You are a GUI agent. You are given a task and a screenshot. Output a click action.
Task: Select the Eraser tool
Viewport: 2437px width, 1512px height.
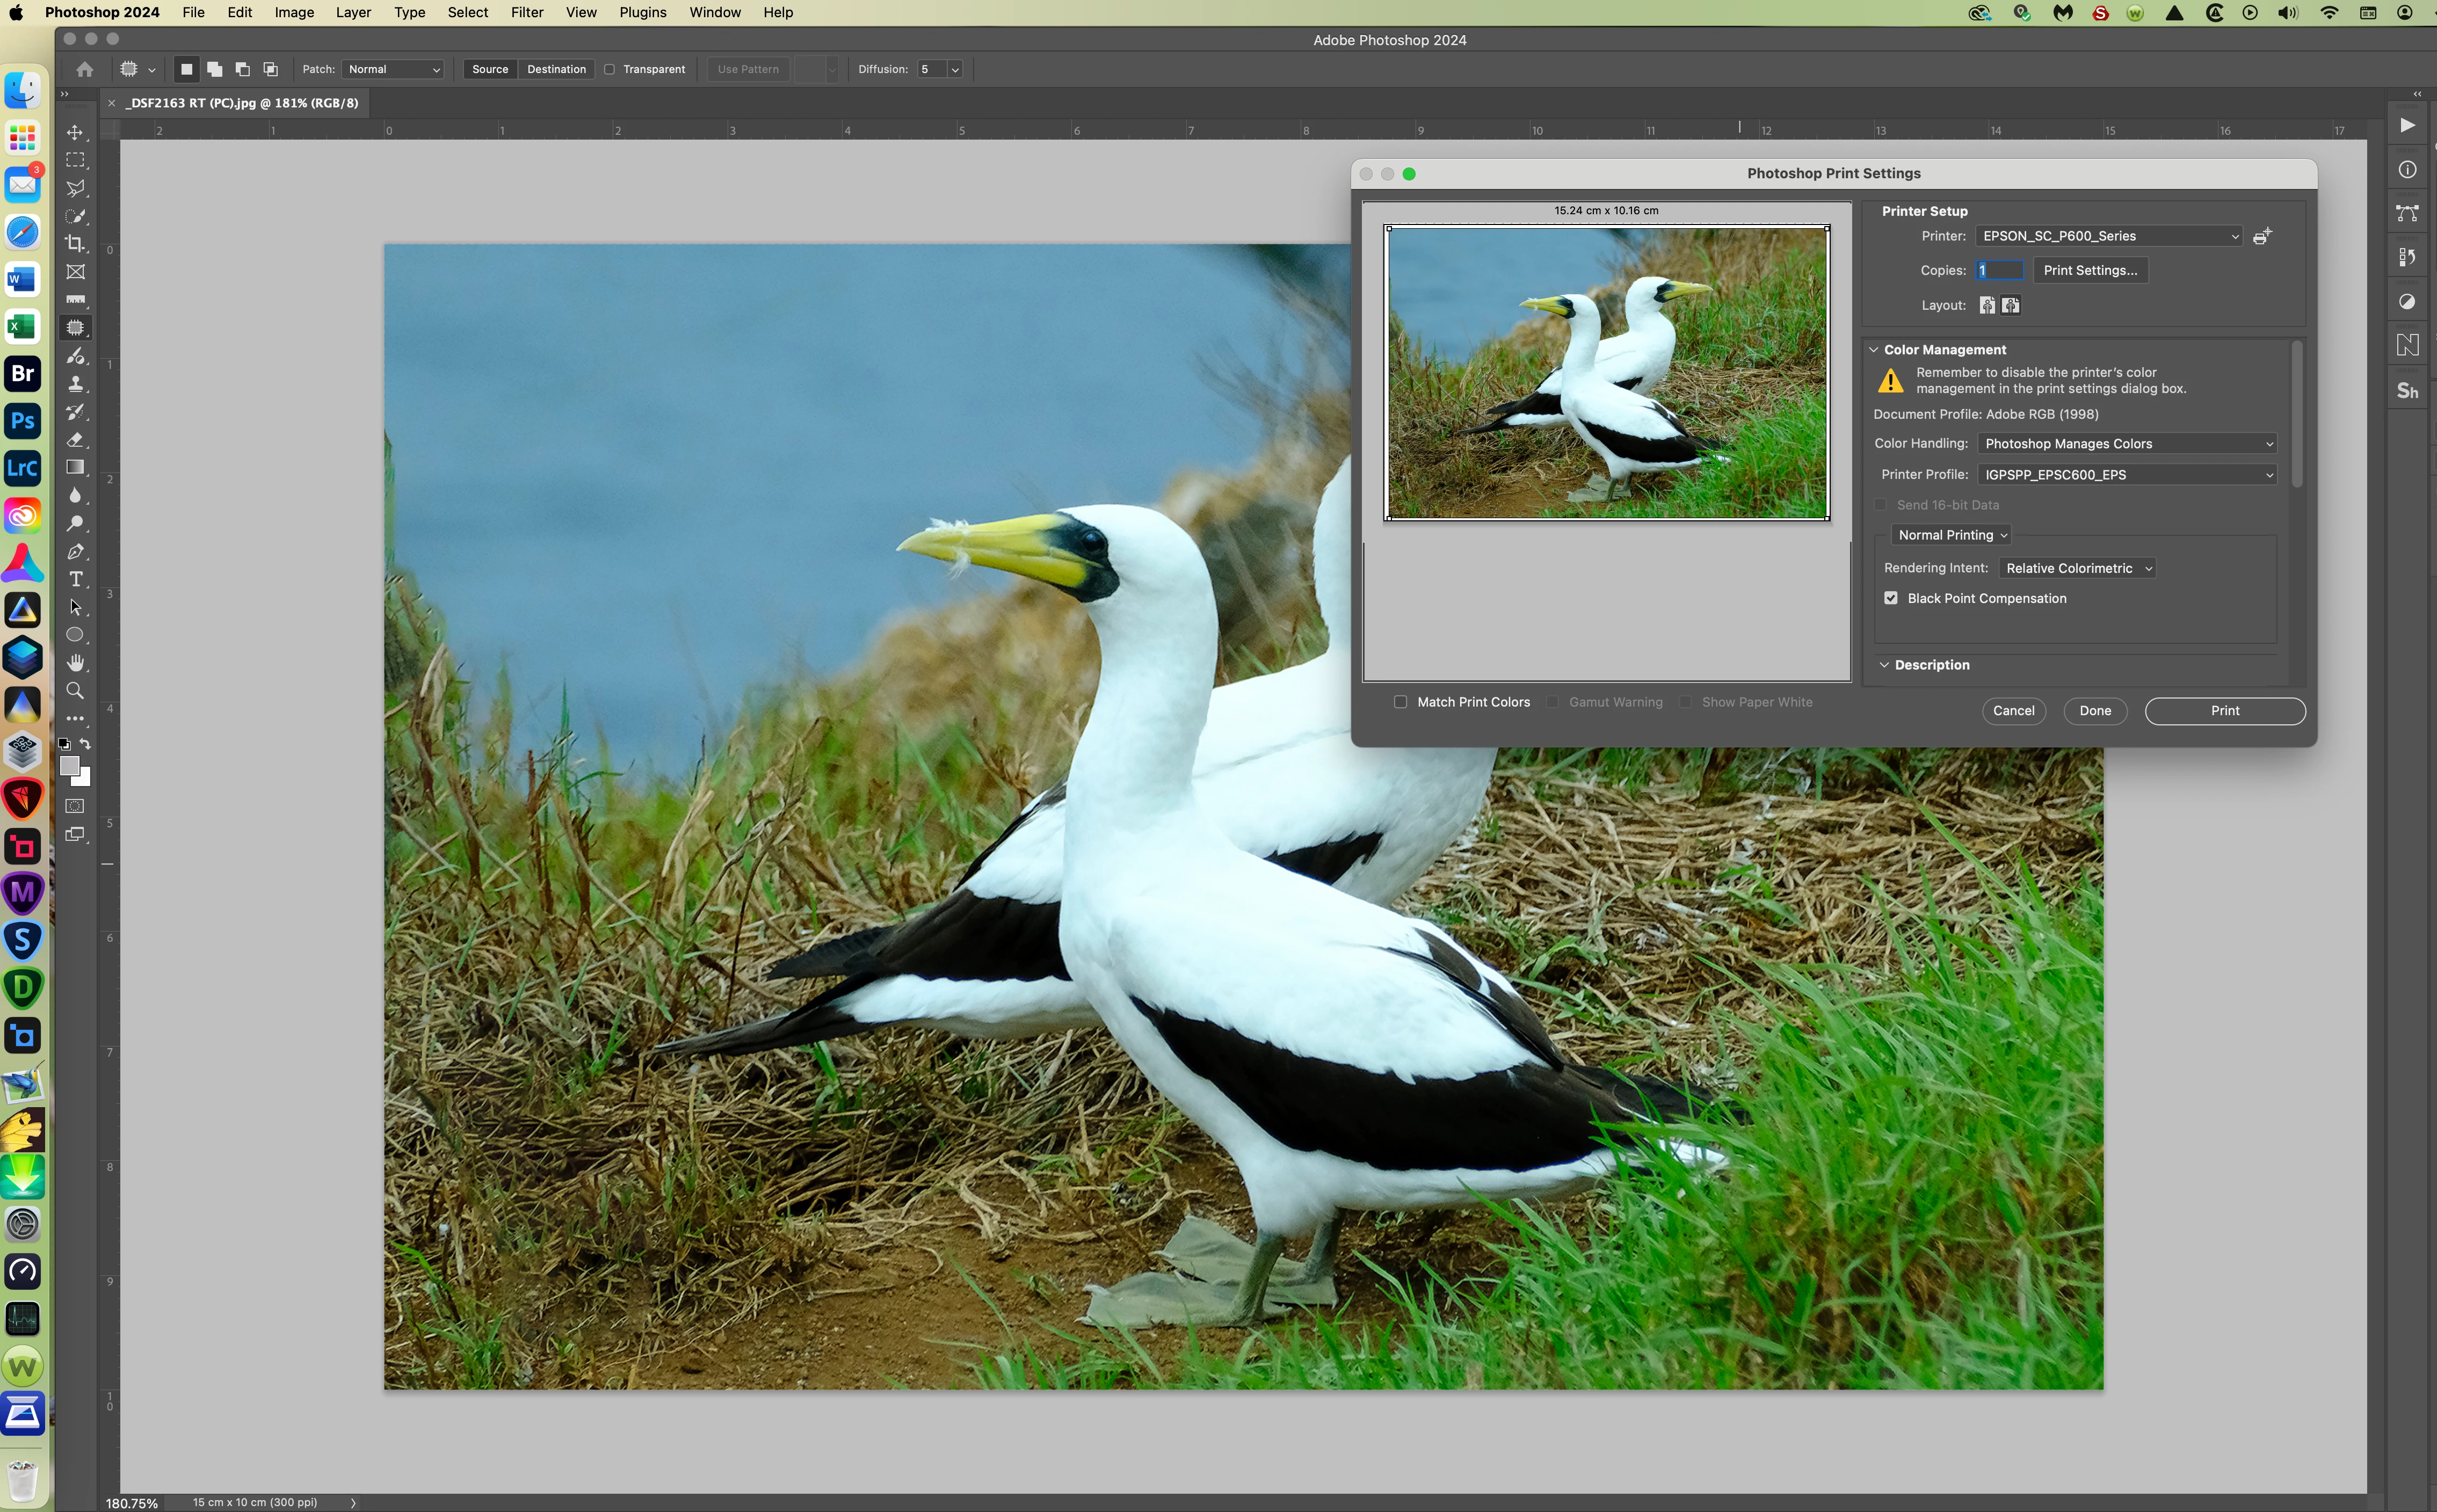coord(75,439)
